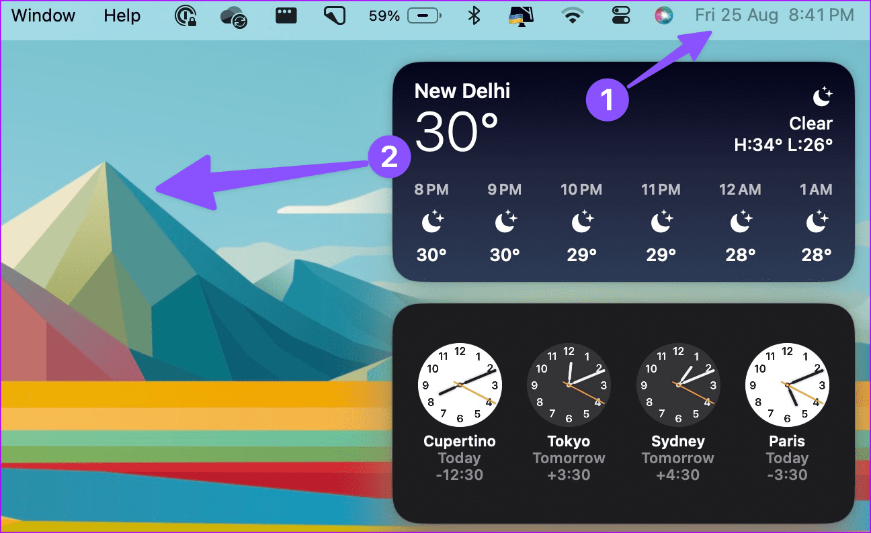Open Siri from the menu bar
This screenshot has width=871, height=533.
(663, 15)
